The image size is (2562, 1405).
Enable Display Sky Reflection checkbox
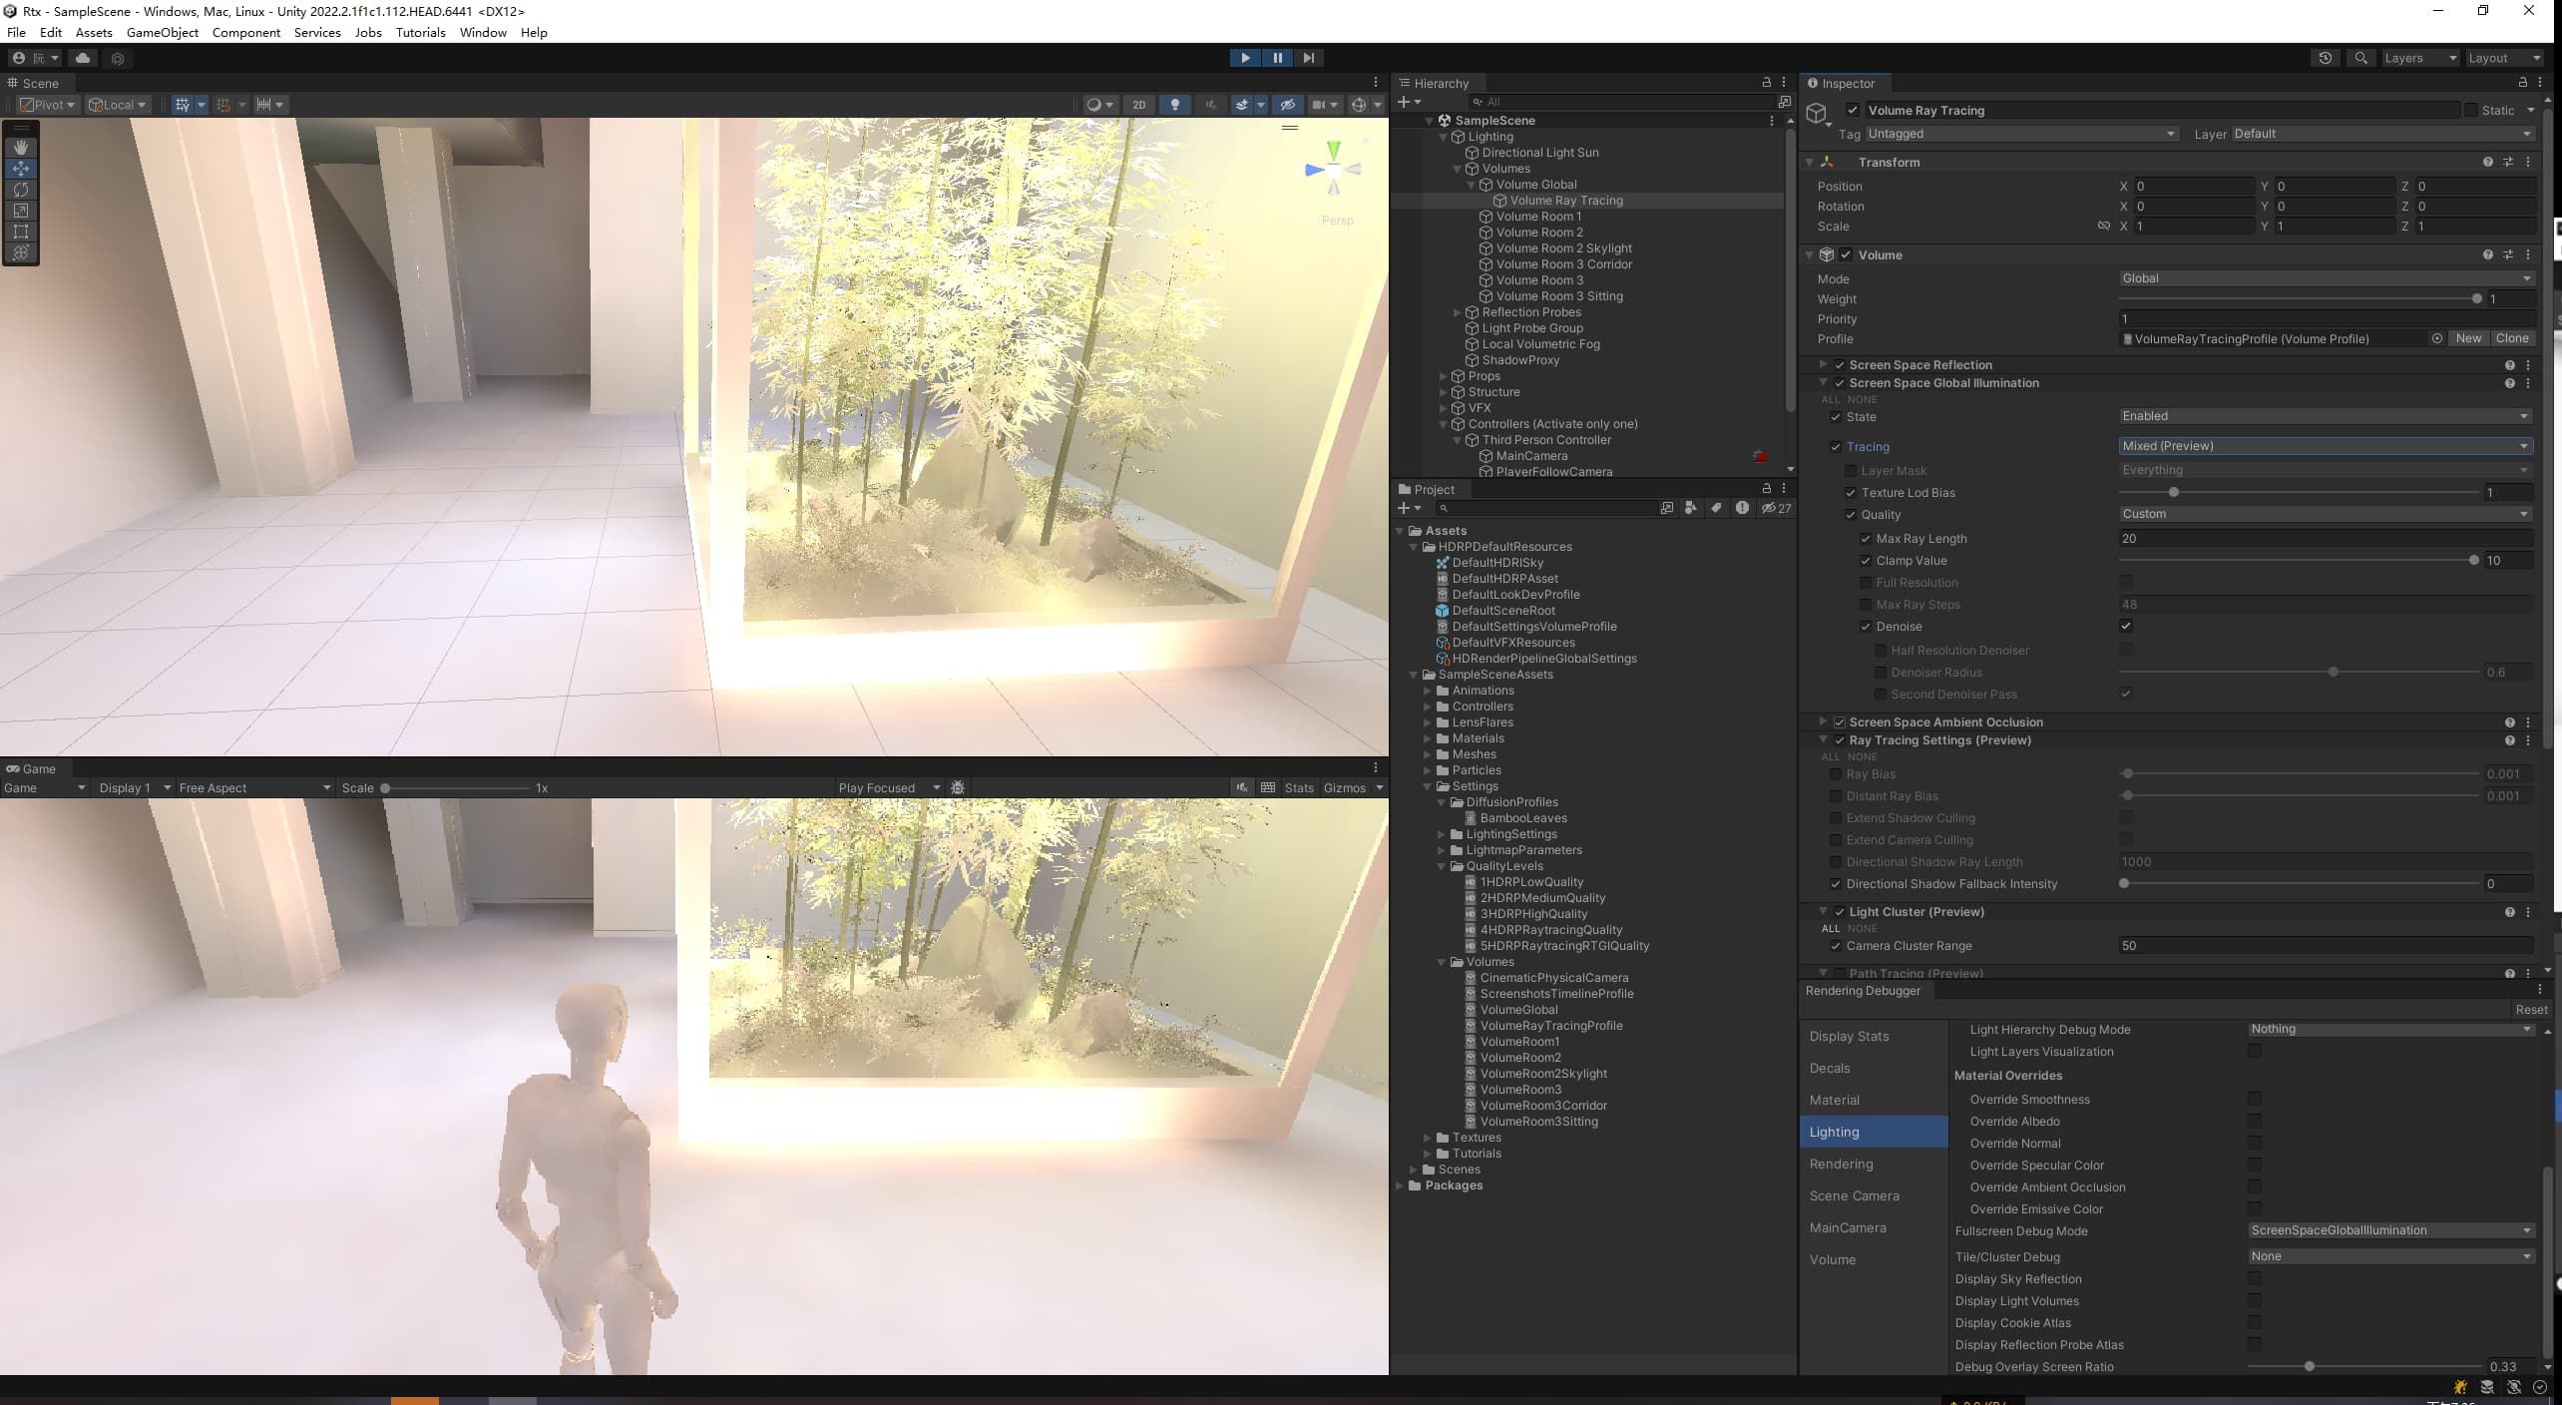tap(2255, 1278)
